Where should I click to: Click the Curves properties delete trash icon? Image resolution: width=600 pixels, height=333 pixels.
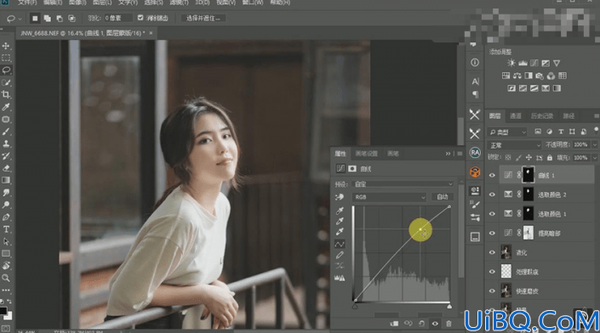point(449,324)
